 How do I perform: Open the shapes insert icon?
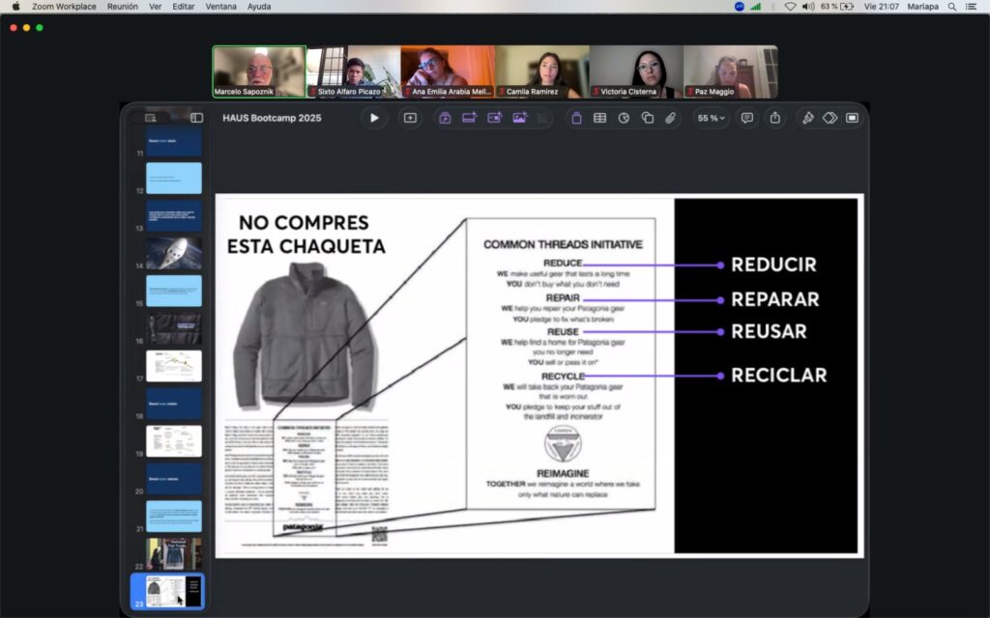point(647,118)
